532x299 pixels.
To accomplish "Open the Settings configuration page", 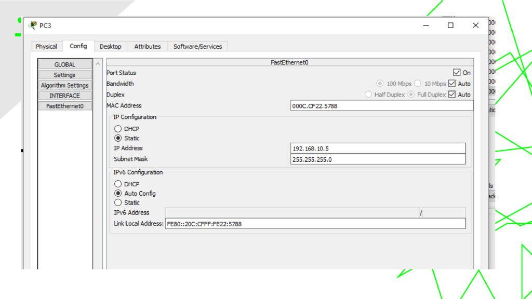I will tap(65, 75).
